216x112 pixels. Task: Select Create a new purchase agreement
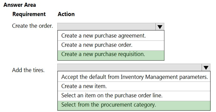(111, 35)
